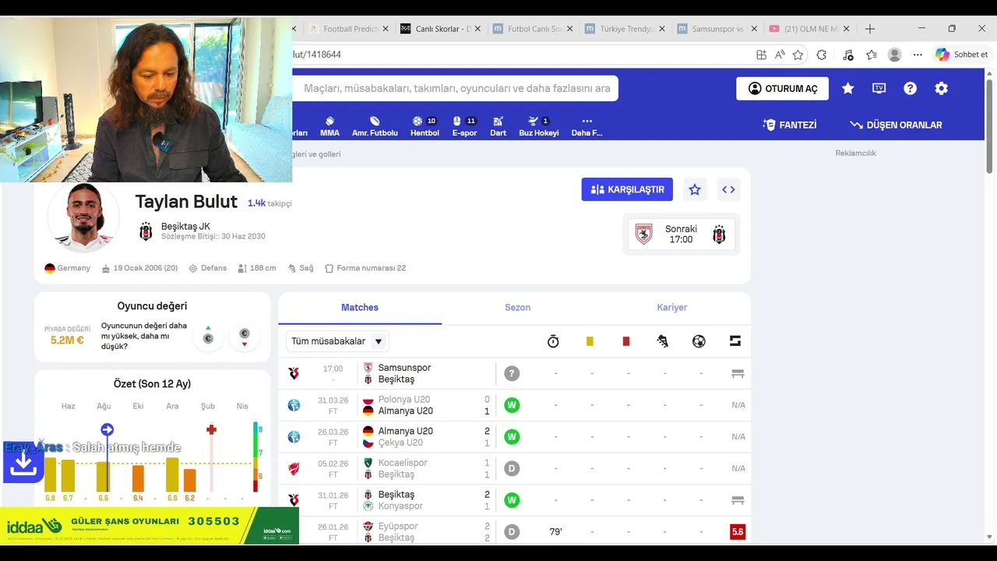Open next match card at 17:00
997x561 pixels.
click(681, 234)
